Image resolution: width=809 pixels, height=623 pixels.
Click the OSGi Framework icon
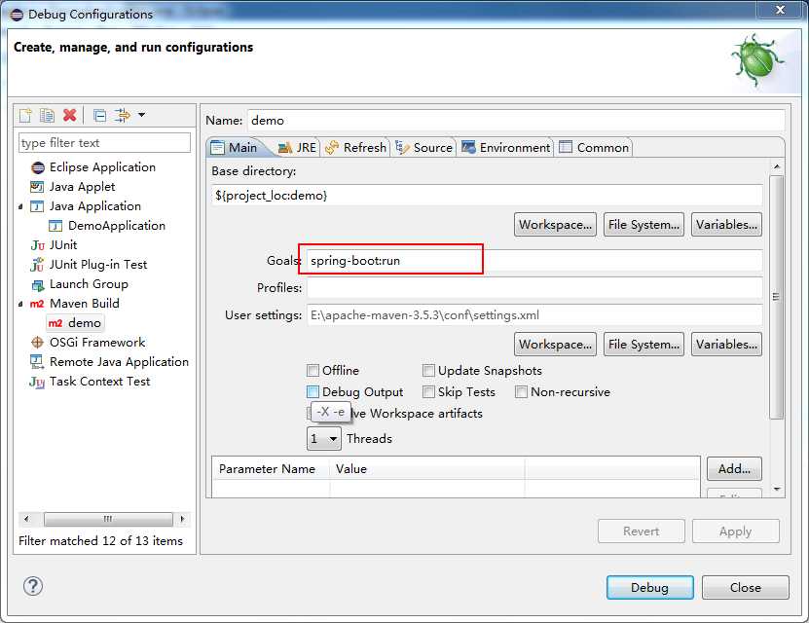(x=37, y=343)
